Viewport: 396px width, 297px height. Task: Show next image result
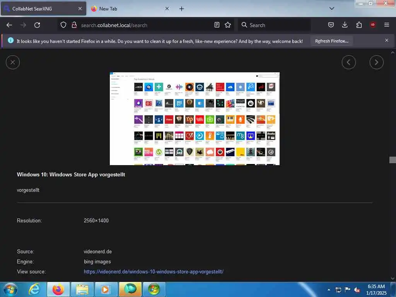pyautogui.click(x=377, y=62)
